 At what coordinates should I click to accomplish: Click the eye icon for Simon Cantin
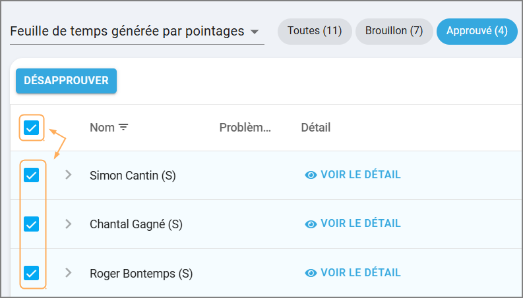311,175
